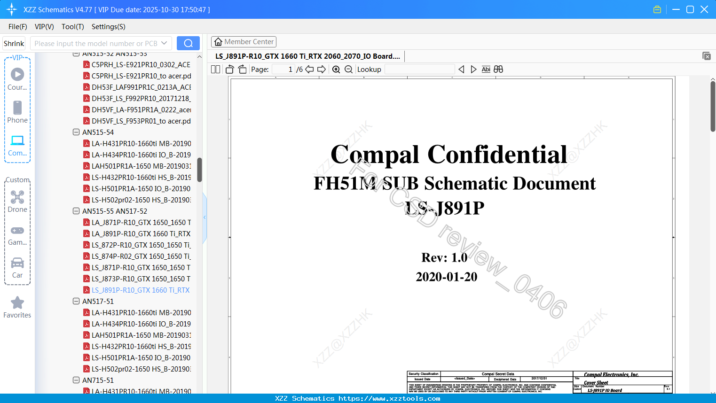Rotate the page counterclockwise
The image size is (716, 403).
[x=230, y=70]
